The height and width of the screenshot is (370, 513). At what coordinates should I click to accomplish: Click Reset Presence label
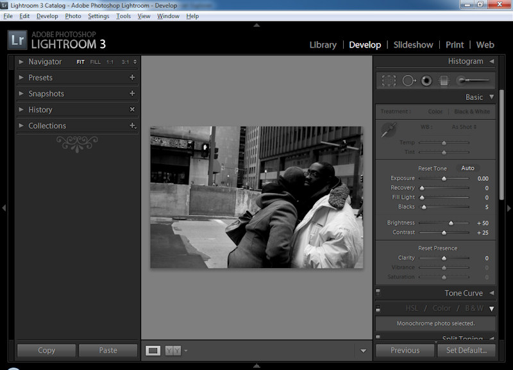pyautogui.click(x=437, y=248)
